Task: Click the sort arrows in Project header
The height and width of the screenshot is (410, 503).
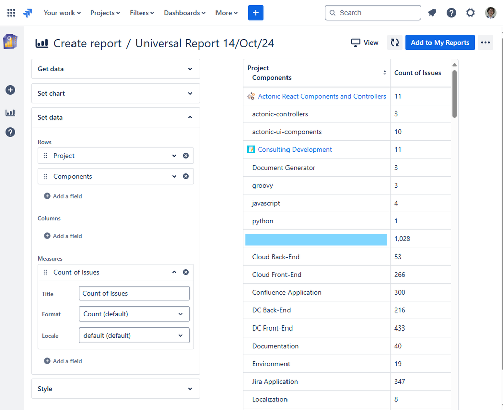Action: point(384,73)
